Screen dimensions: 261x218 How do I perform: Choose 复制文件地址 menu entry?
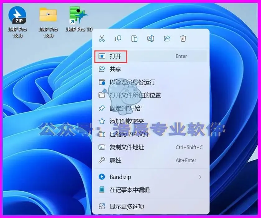(x=150, y=147)
